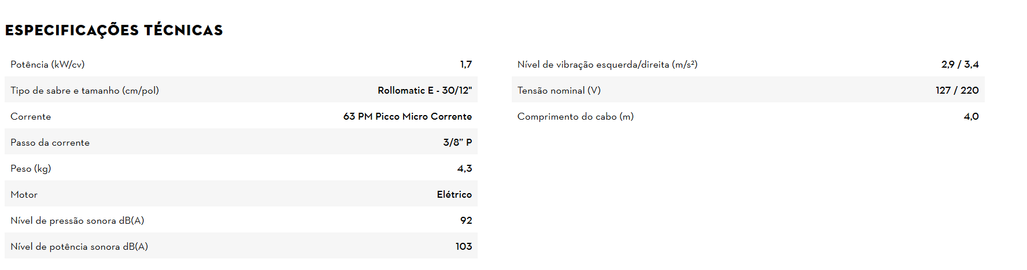
Task: Click the Corrente row label
Action: [31, 116]
